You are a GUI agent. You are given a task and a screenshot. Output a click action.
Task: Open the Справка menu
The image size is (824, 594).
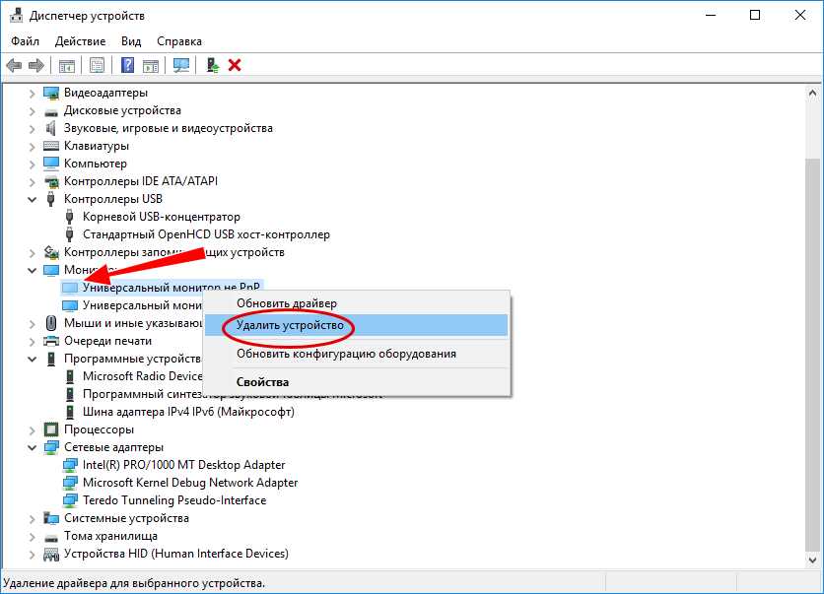point(179,41)
